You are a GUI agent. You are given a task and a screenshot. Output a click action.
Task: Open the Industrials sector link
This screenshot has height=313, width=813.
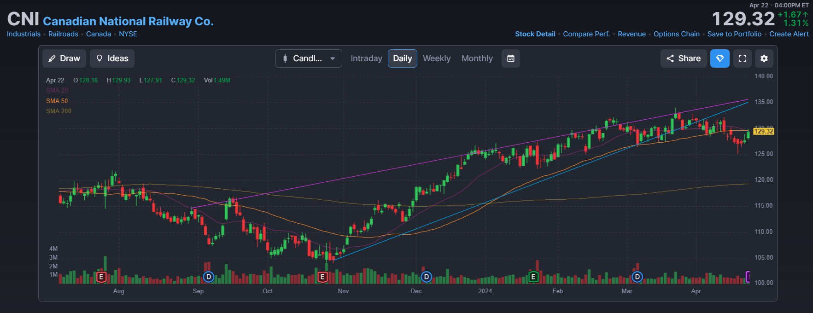click(23, 34)
